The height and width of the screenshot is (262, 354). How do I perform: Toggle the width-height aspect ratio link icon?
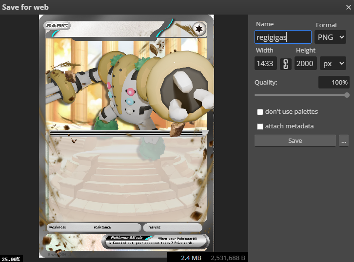coord(286,64)
